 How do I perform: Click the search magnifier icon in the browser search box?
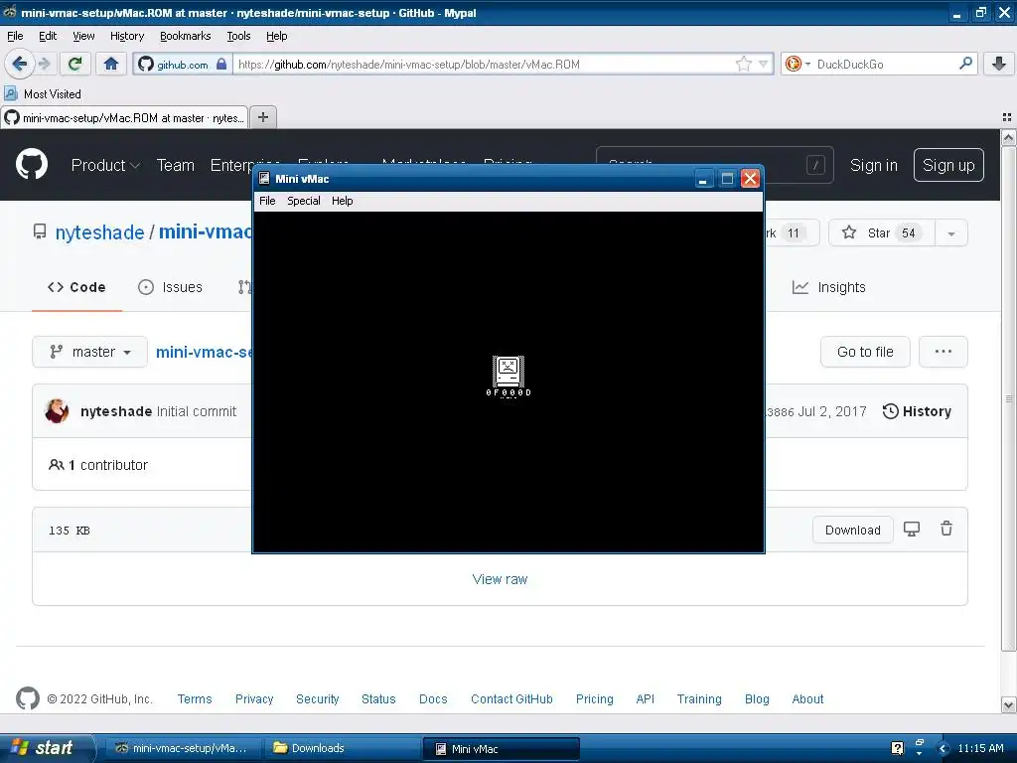(965, 64)
